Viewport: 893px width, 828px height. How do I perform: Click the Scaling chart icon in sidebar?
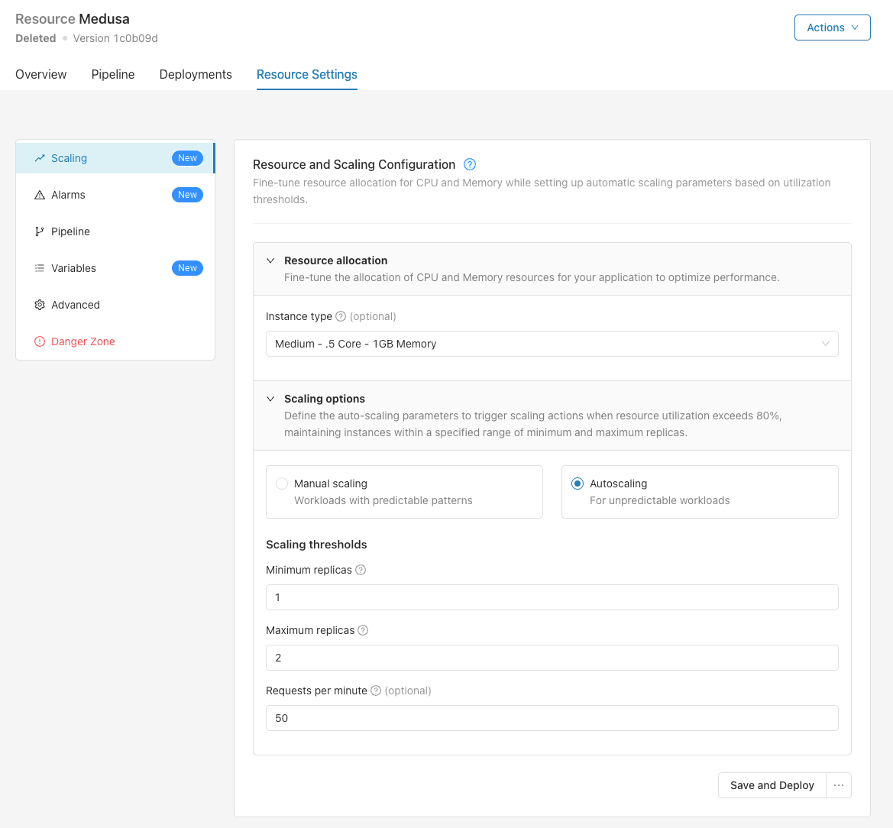tap(39, 158)
